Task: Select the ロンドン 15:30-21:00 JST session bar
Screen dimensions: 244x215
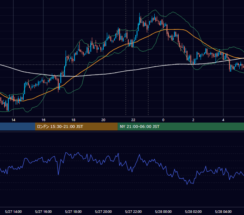Action: [x=76, y=126]
